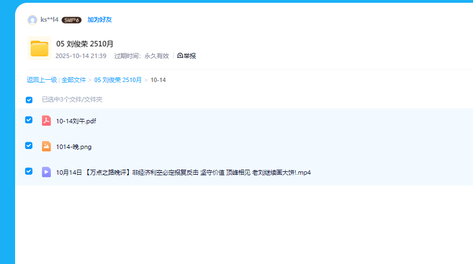Uncheck the 1014-晚.png checkbox
473x264 pixels.
tap(29, 146)
